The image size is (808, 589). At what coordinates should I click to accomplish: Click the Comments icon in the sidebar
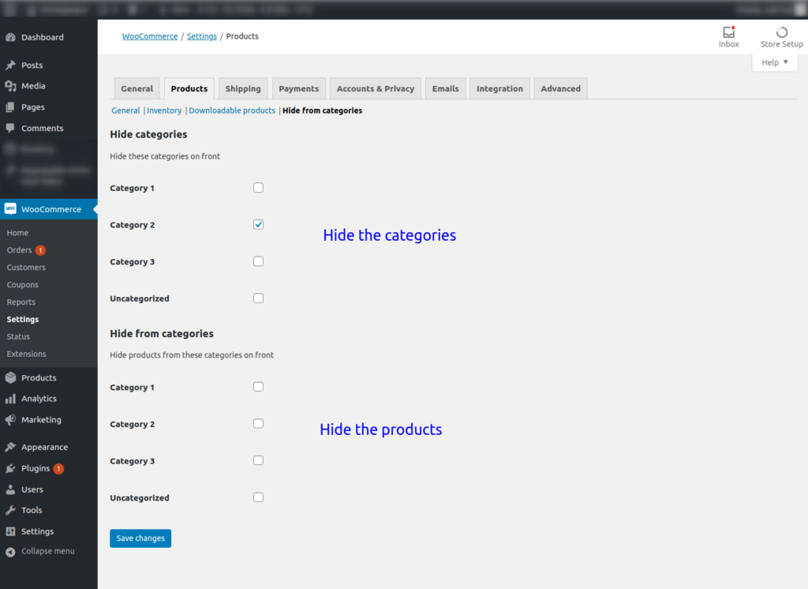pos(11,128)
